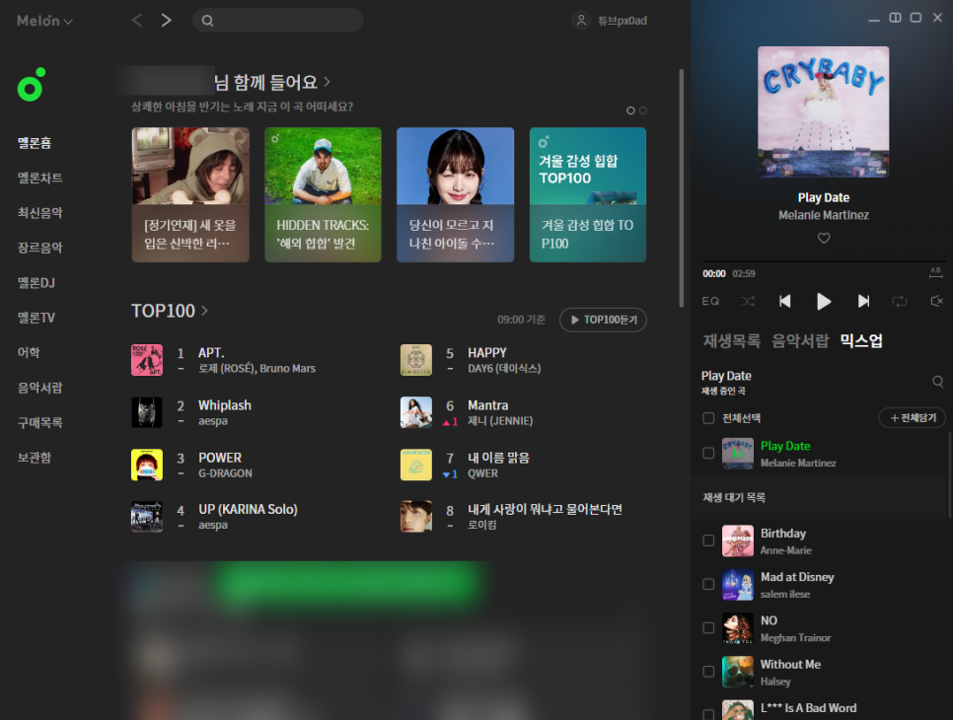The image size is (953, 720).
Task: Expand the TOP100 chart chevron
Action: 205,311
